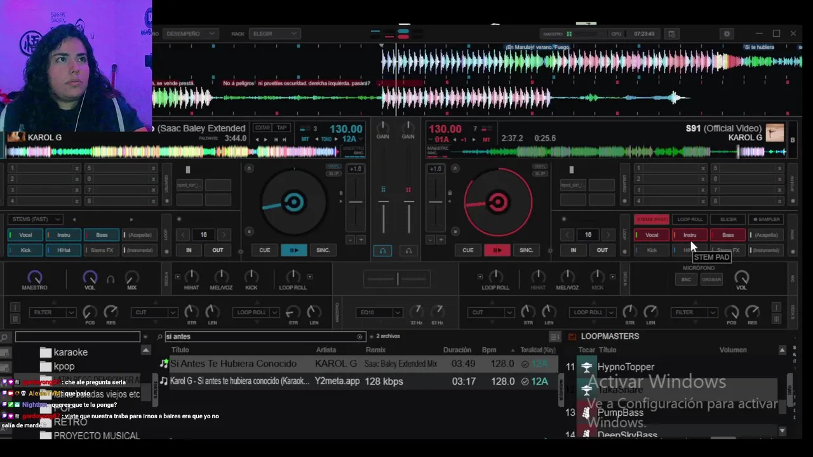Screen dimensions: 813x457
Task: Click the microphone GRABAR button
Action: tap(711, 279)
